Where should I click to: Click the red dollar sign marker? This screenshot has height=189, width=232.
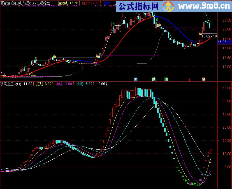point(189,80)
